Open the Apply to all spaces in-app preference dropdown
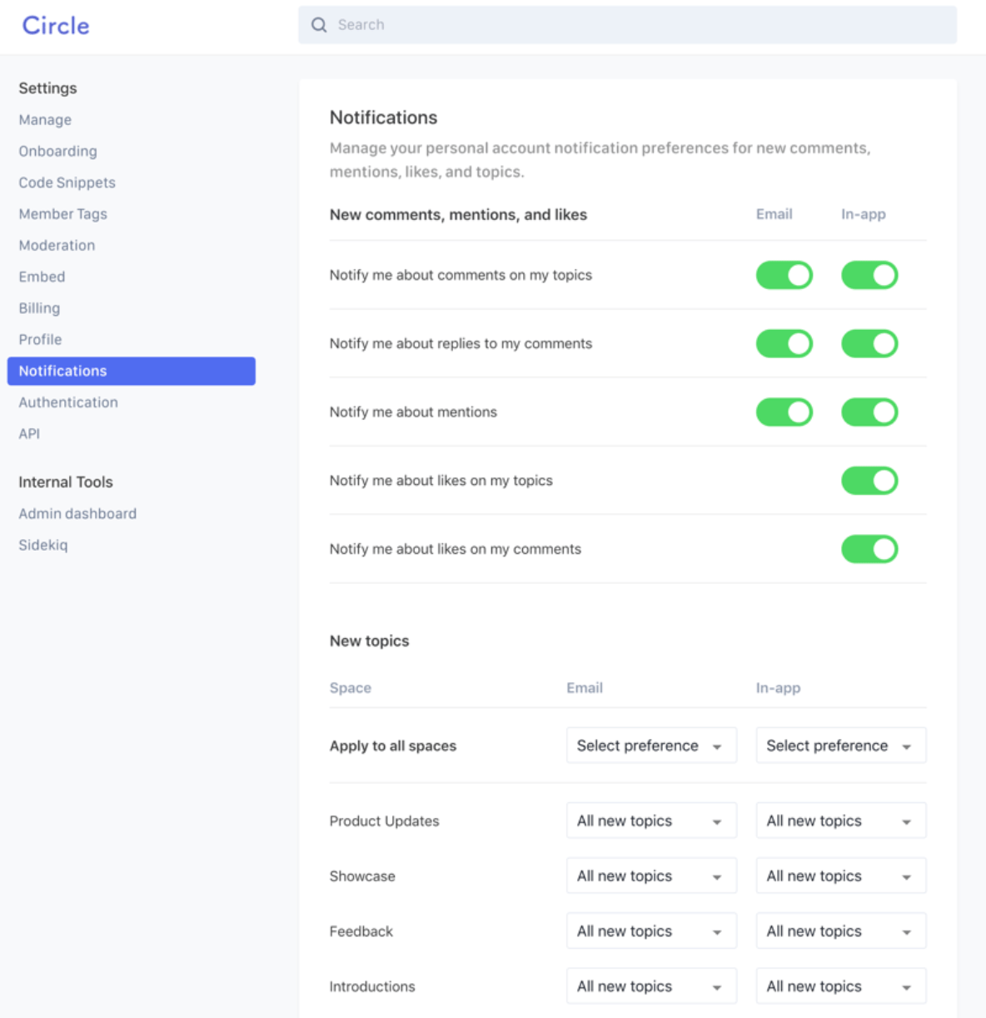 840,745
